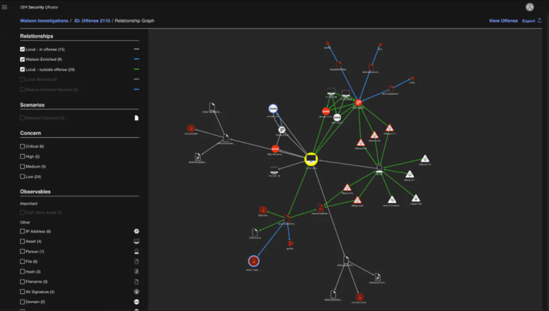This screenshot has width=549, height=311.
Task: Select the blue-ringed www domain node
Action: click(273, 109)
